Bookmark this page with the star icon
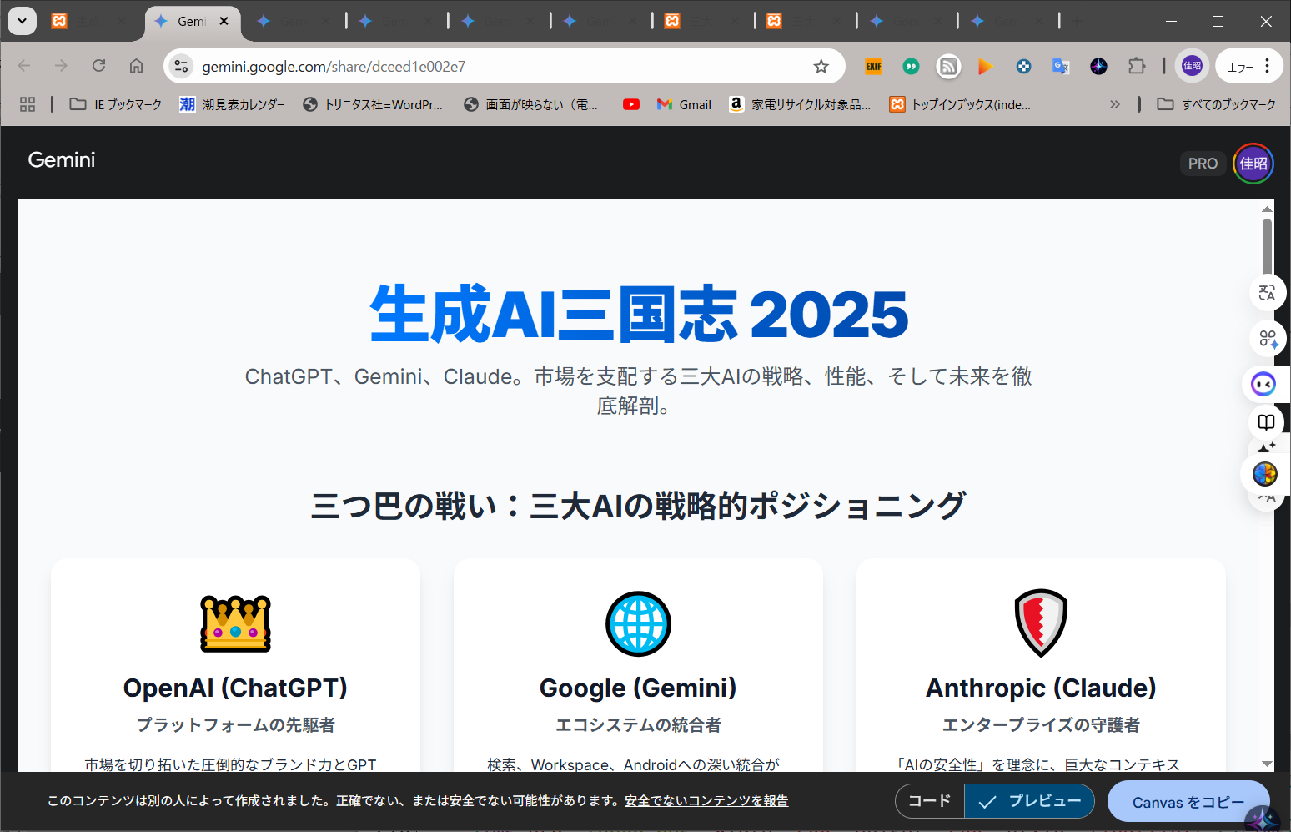1291x832 pixels. [x=821, y=66]
